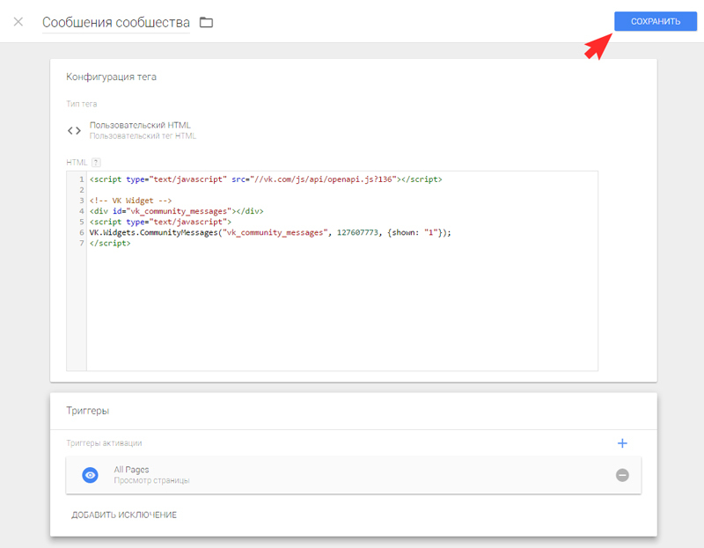Close the tag editor with the X icon

click(18, 21)
